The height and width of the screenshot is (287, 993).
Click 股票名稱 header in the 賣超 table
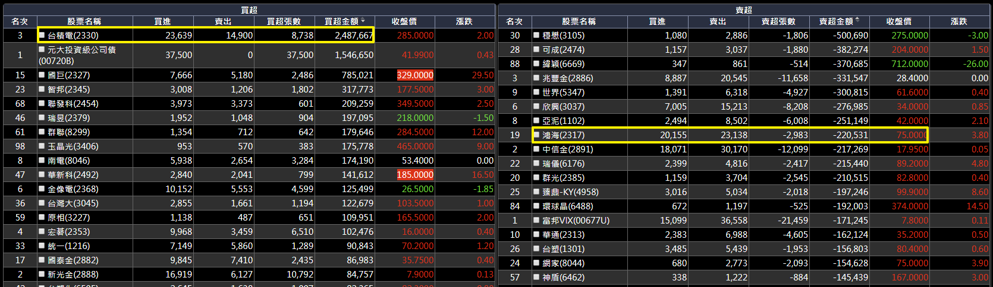click(x=579, y=21)
